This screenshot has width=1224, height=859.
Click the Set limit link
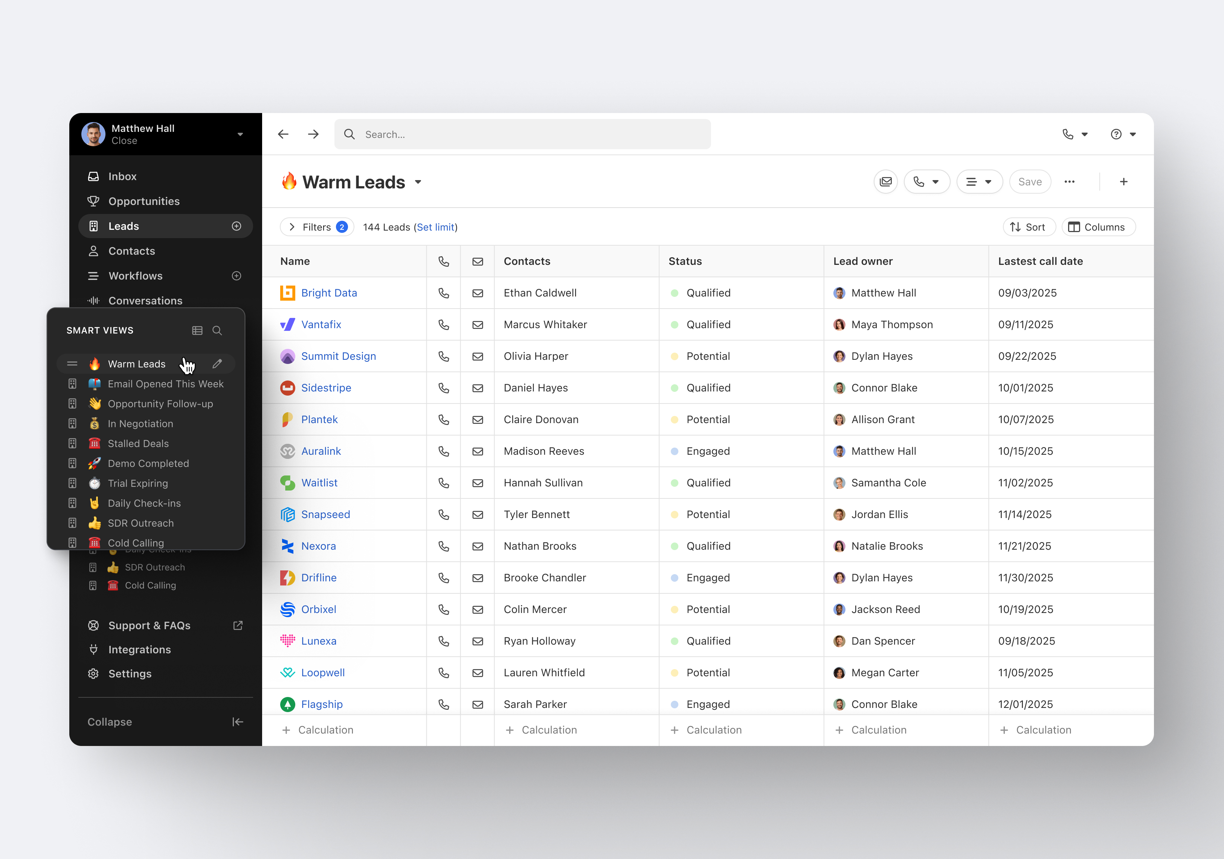click(435, 227)
